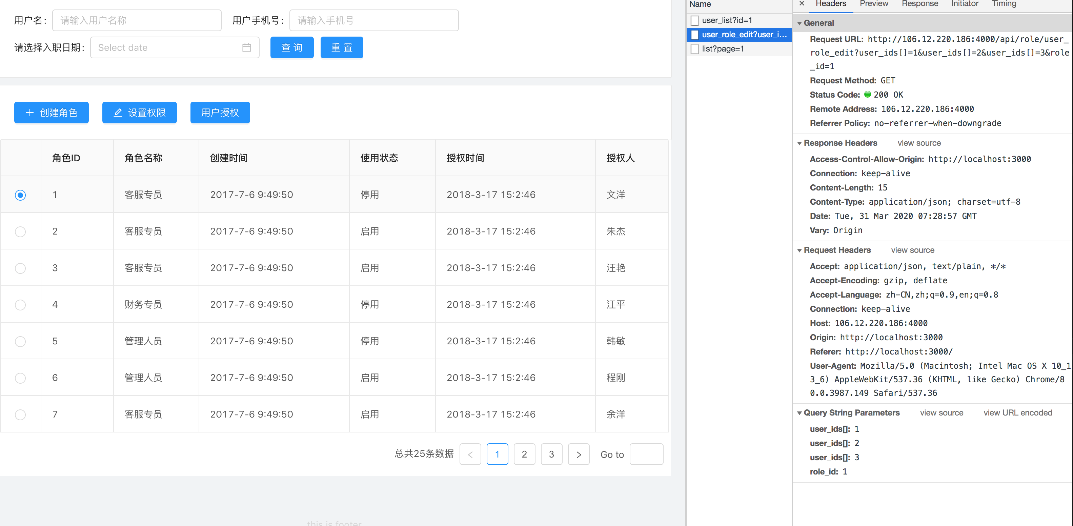Click the calendar icon in the date picker
1073x526 pixels.
coord(247,47)
